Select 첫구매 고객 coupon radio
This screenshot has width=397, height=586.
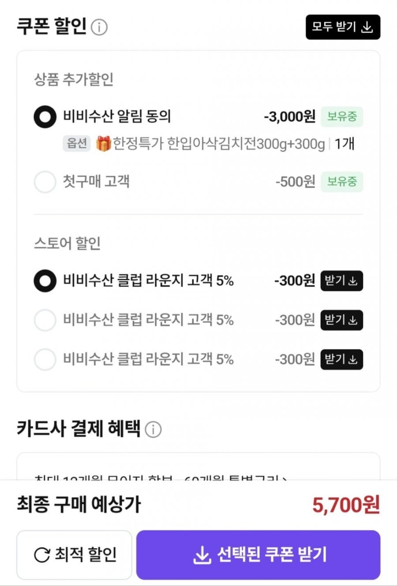click(45, 182)
